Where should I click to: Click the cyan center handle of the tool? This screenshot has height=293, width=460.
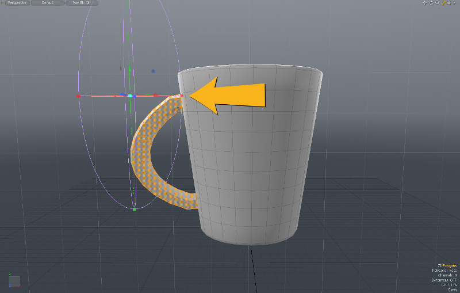pyautogui.click(x=131, y=96)
